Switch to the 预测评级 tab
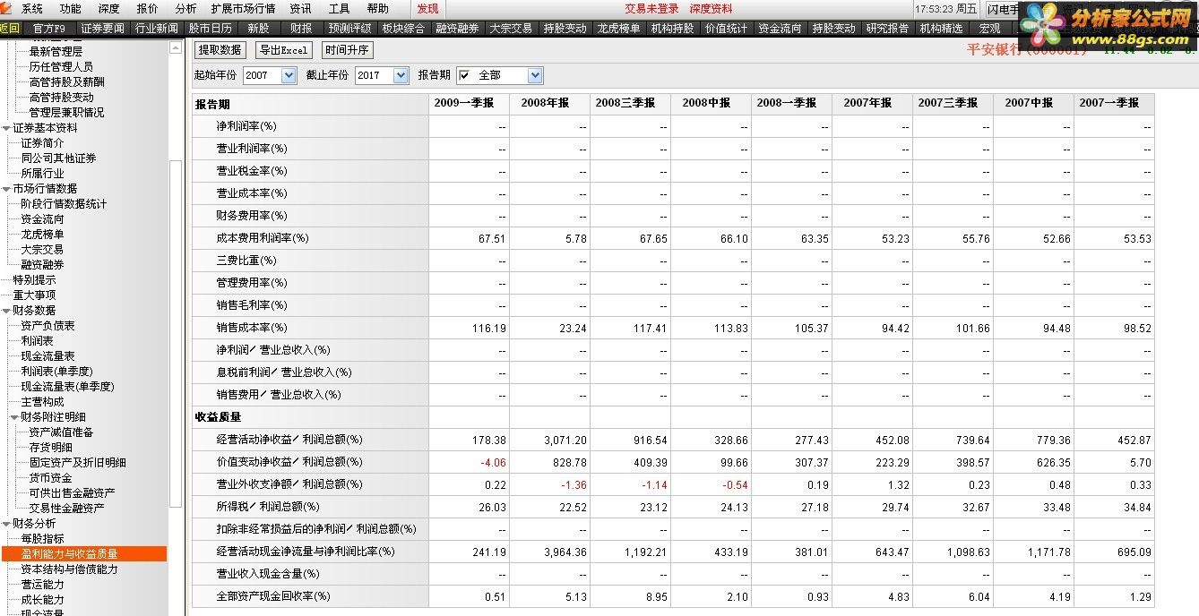Viewport: 1199px width, 616px height. coord(349,29)
